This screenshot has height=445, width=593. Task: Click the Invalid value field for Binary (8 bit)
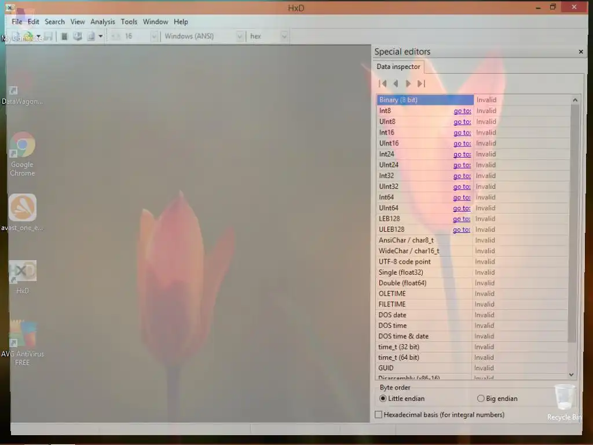[522, 100]
